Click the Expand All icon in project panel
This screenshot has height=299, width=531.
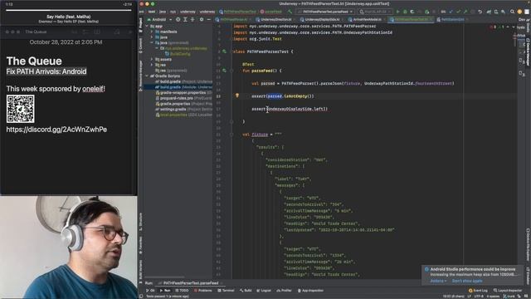185,19
